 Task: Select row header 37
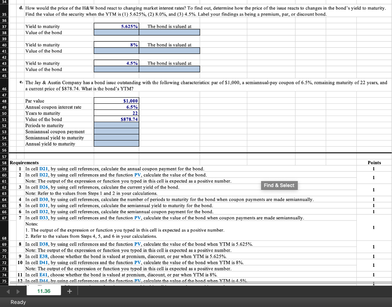[x=4, y=26]
